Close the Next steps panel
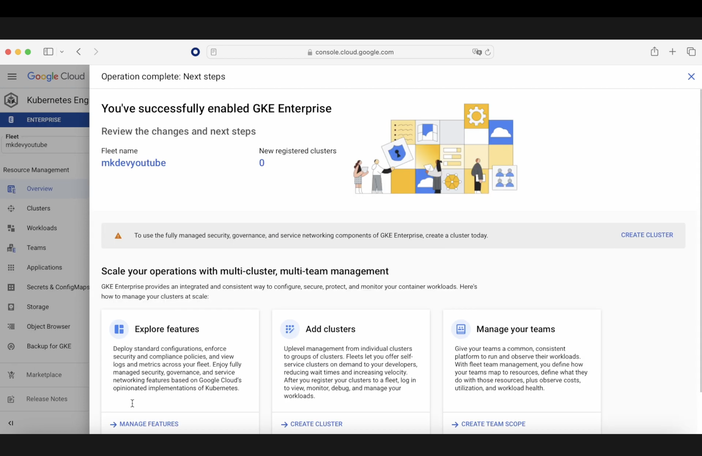Viewport: 702px width, 456px height. point(691,76)
